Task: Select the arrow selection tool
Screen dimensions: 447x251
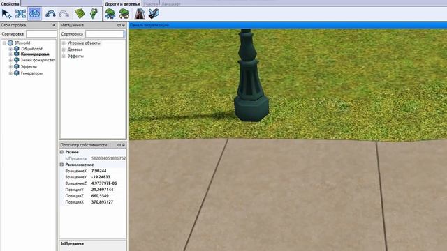Action: click(x=6, y=14)
